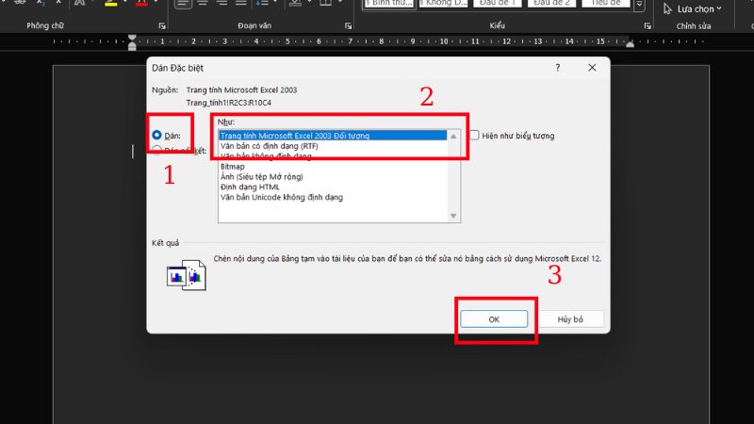Open the Phông chữ dialog launcher
The width and height of the screenshot is (754, 424).
162,26
